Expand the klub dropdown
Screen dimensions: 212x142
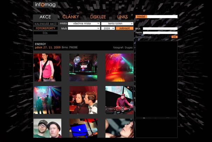[84, 28]
